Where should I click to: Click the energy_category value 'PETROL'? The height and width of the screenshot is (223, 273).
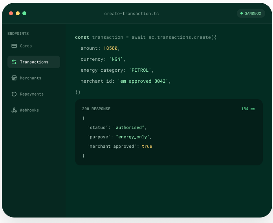point(140,70)
